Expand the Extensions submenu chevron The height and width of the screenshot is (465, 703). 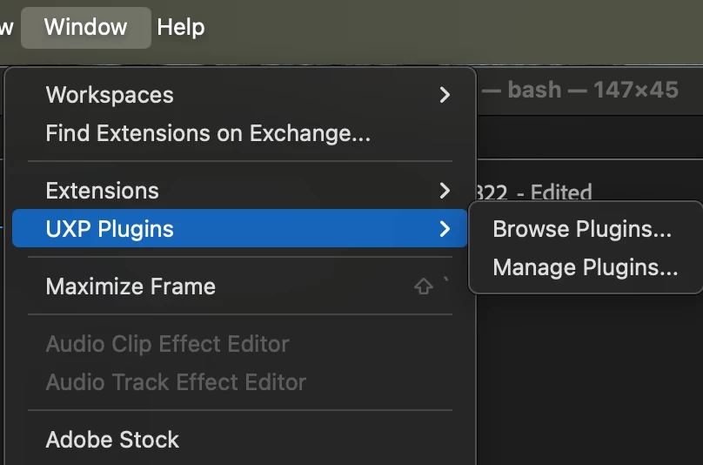tap(445, 191)
